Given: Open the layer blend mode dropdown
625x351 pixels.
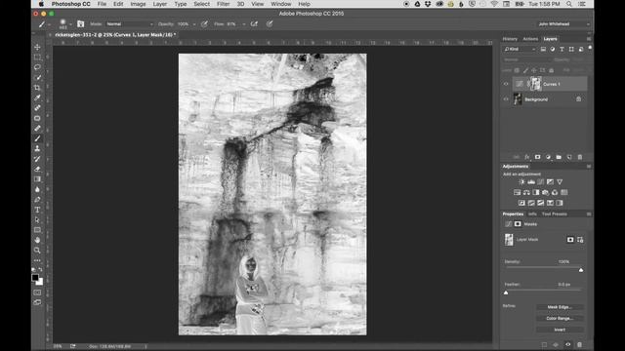Looking at the screenshot, I should pos(526,59).
